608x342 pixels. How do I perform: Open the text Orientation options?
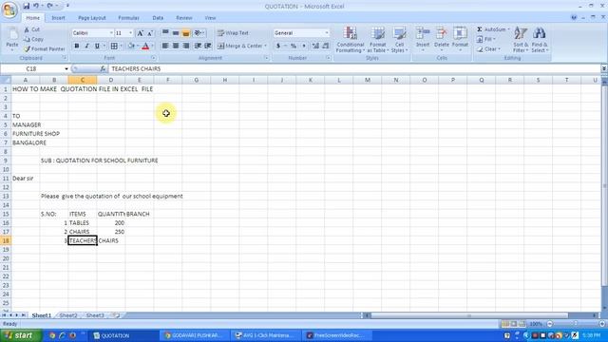(199, 33)
